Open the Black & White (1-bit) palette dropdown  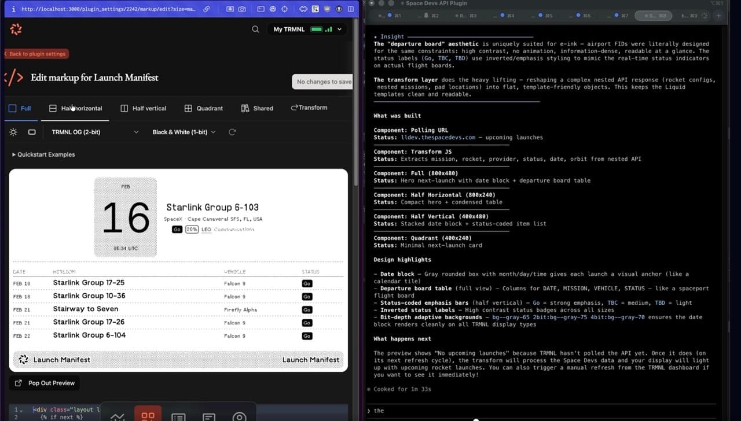click(184, 132)
